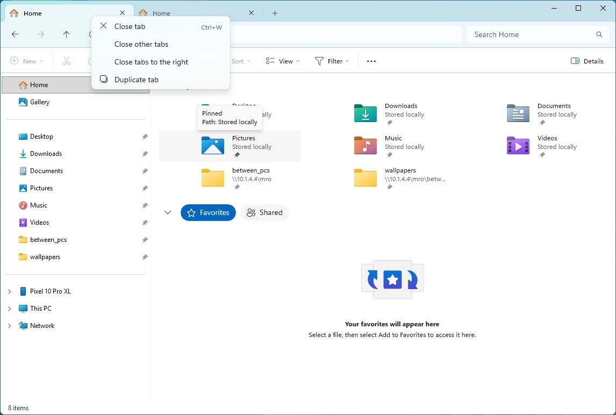Select the Cut tool on the toolbar
Screen dimensions: 616x415
67,61
